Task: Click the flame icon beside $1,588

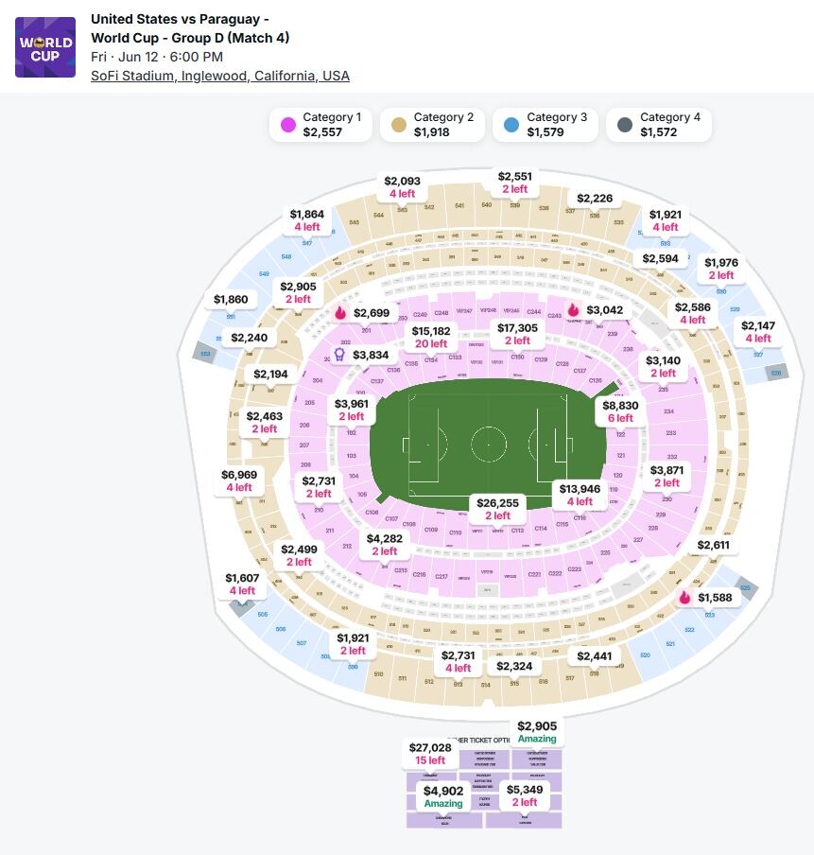Action: [x=684, y=598]
